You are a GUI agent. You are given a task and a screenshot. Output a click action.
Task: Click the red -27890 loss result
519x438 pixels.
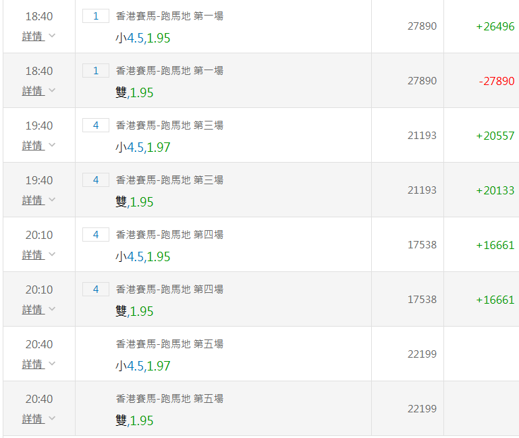pos(496,81)
